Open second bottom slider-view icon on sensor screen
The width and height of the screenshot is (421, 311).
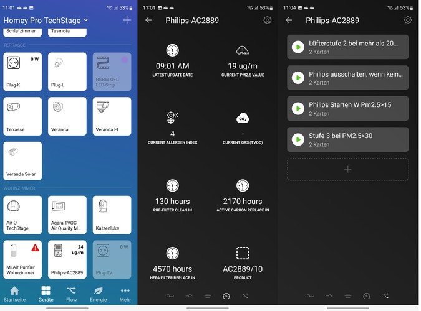(x=189, y=295)
